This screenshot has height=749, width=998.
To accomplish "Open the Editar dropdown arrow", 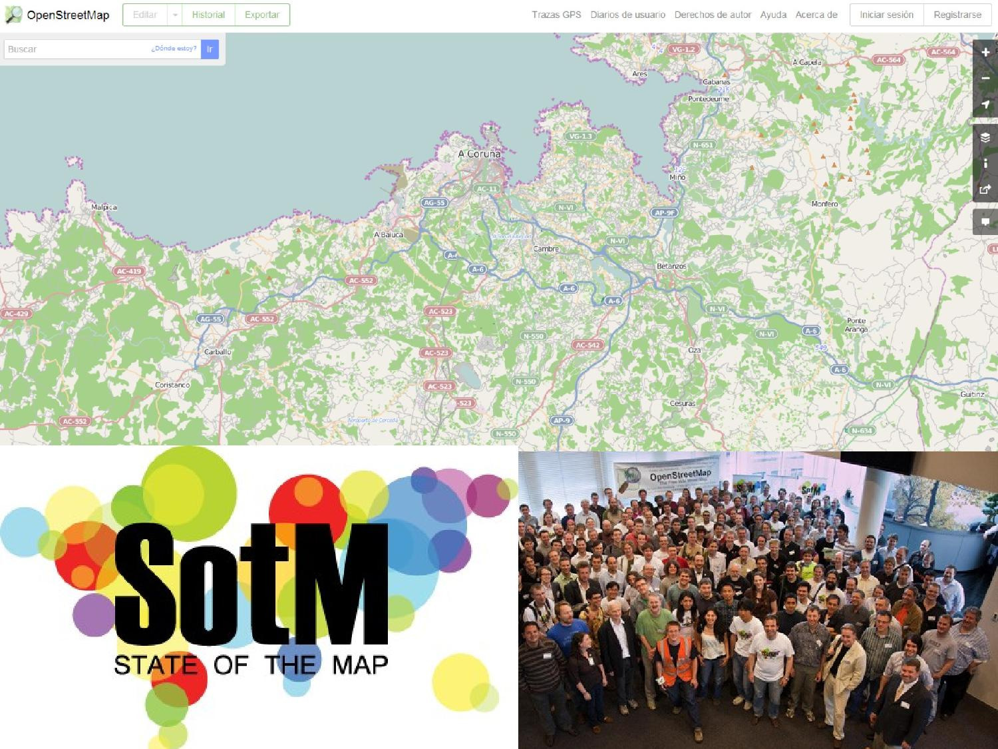I will [174, 15].
